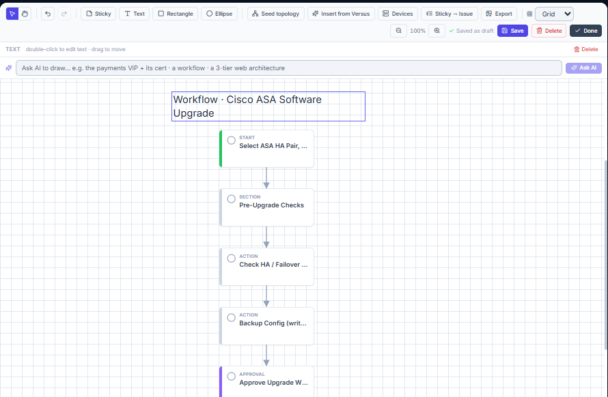Select the Check HA / Failover label
Image resolution: width=608 pixels, height=397 pixels.
[x=273, y=265]
